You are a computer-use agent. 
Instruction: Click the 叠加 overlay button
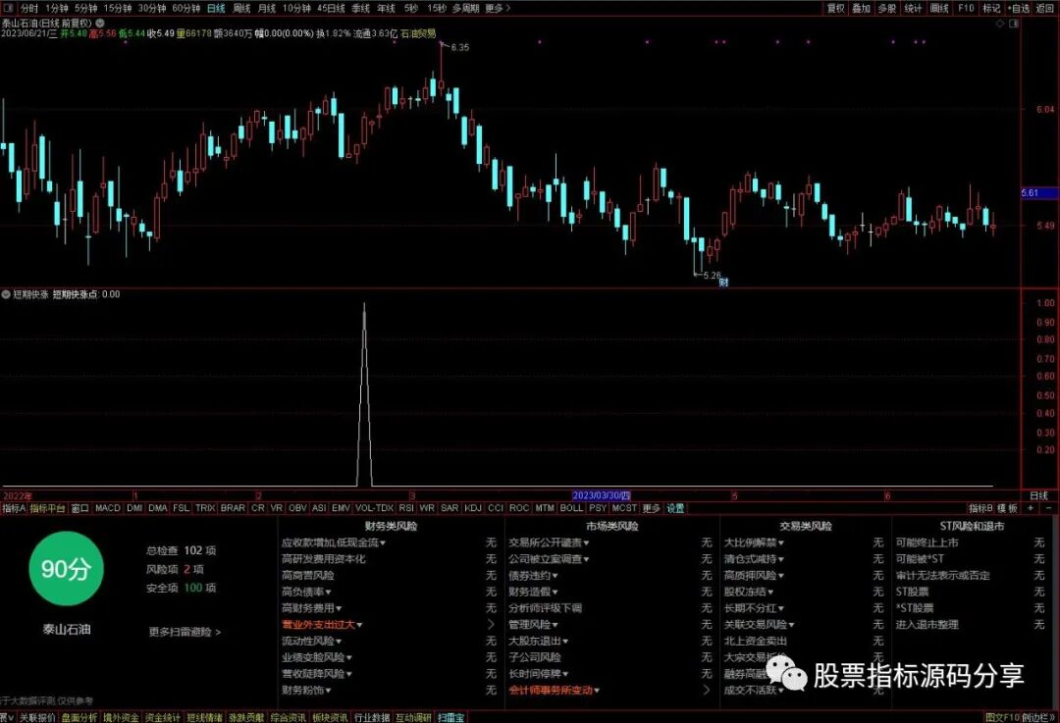pos(862,8)
